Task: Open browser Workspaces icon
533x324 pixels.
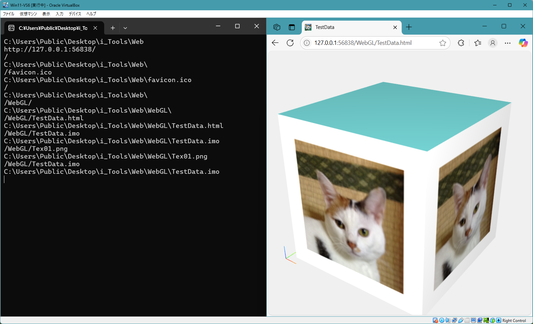Action: tap(277, 27)
